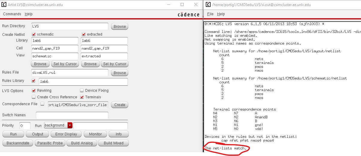The height and width of the screenshot is (156, 361).
Task: Close the Artist LVS window
Action: 196,5
